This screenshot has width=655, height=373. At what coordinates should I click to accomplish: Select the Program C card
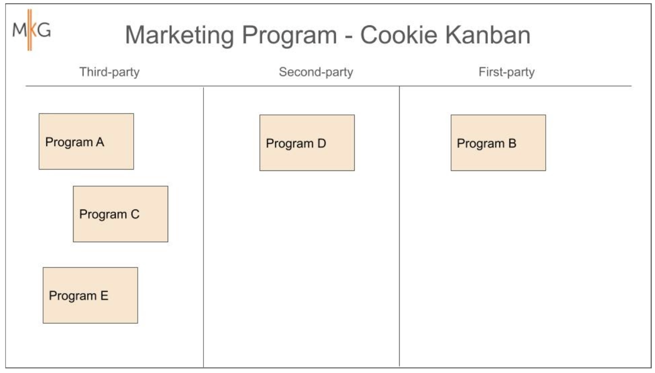120,214
